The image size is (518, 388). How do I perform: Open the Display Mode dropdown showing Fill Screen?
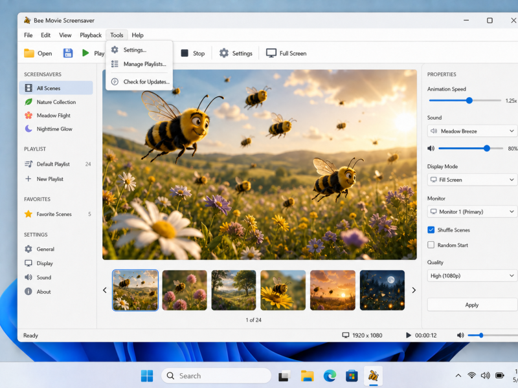coord(473,180)
